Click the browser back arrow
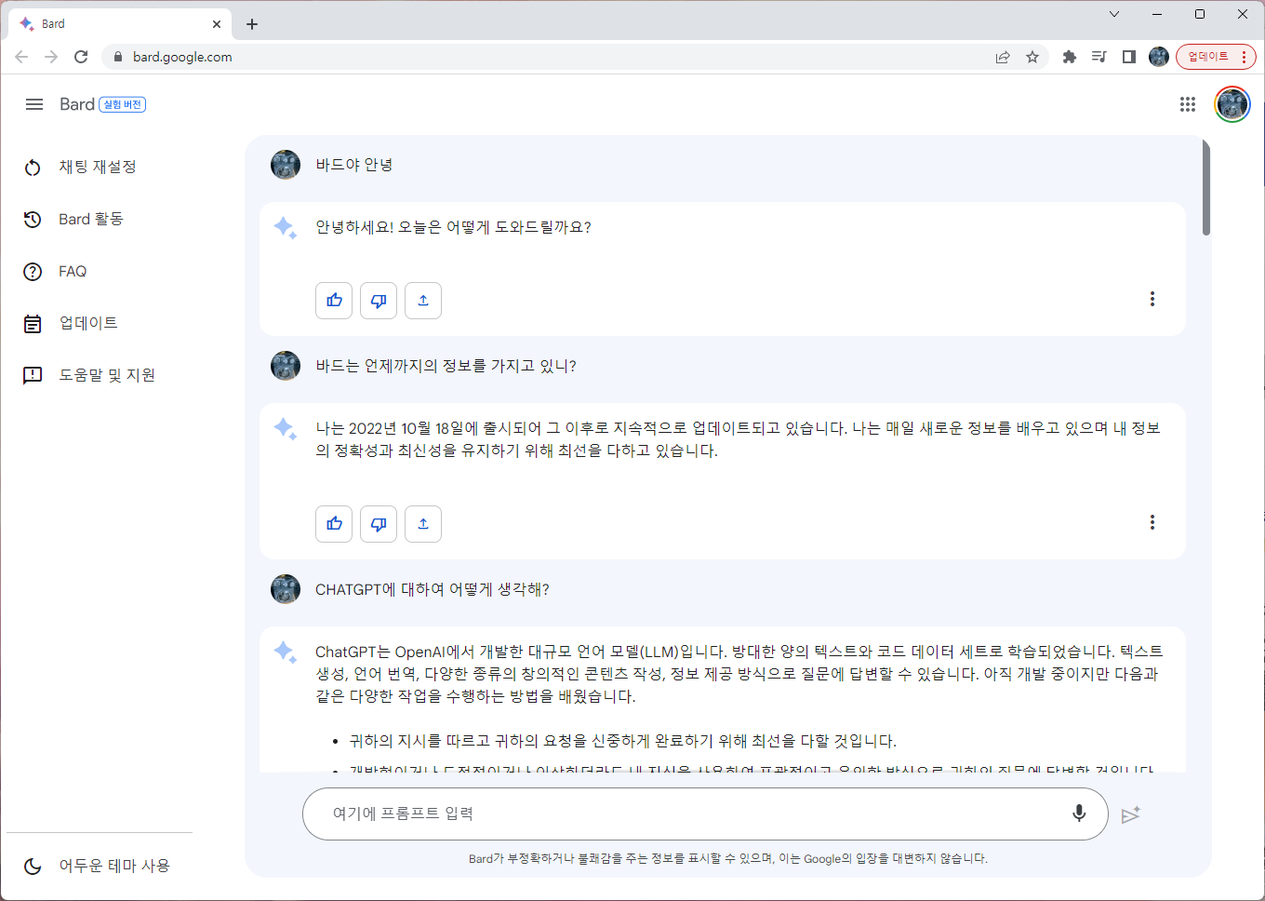The width and height of the screenshot is (1265, 901). pos(21,57)
